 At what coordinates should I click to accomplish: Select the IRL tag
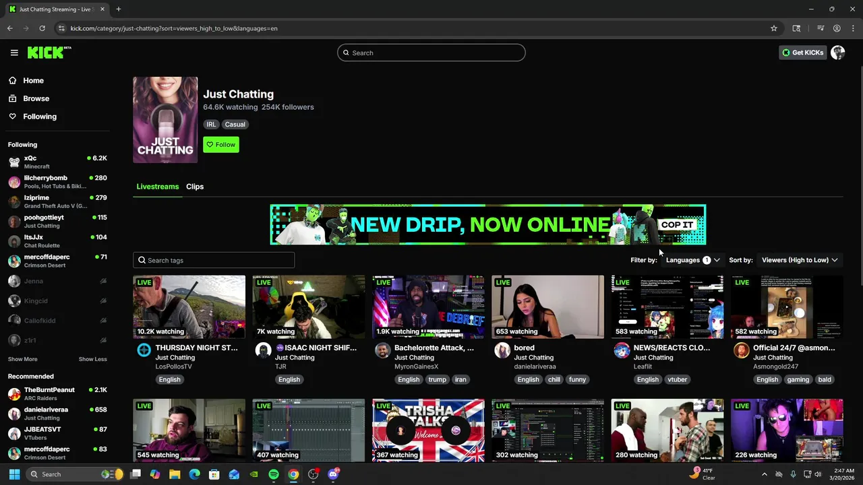[x=211, y=125]
